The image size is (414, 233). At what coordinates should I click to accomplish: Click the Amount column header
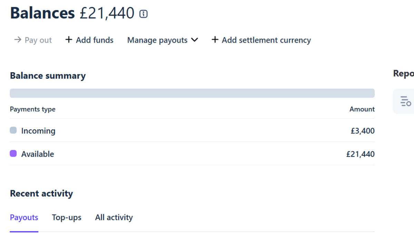pos(362,109)
